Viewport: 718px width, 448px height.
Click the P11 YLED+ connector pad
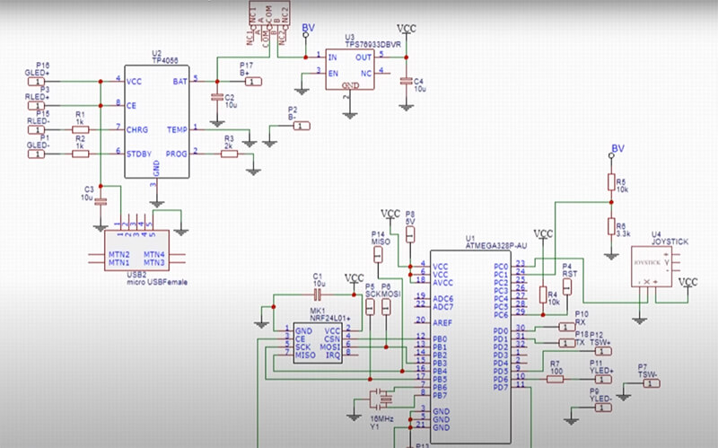pyautogui.click(x=603, y=379)
